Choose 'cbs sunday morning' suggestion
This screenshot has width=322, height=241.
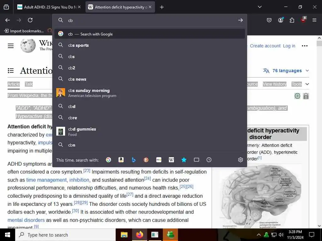(x=150, y=93)
